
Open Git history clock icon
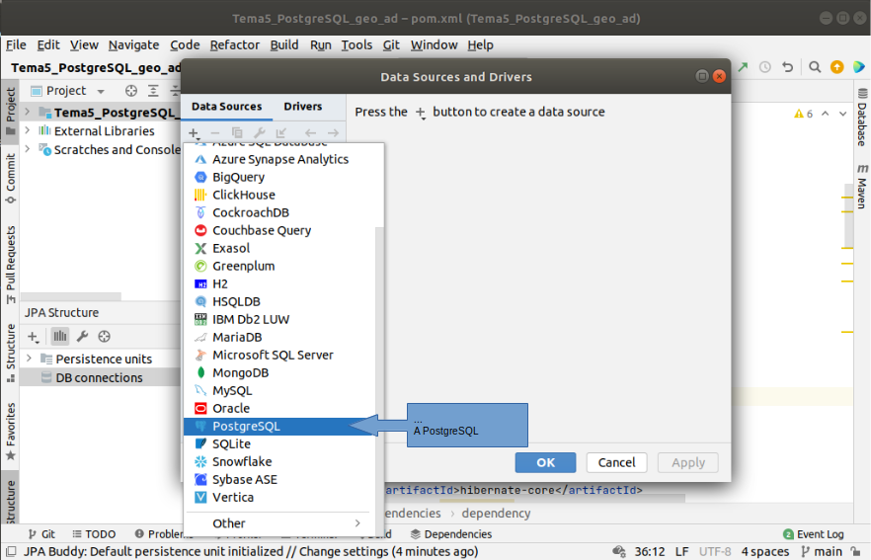tap(765, 67)
